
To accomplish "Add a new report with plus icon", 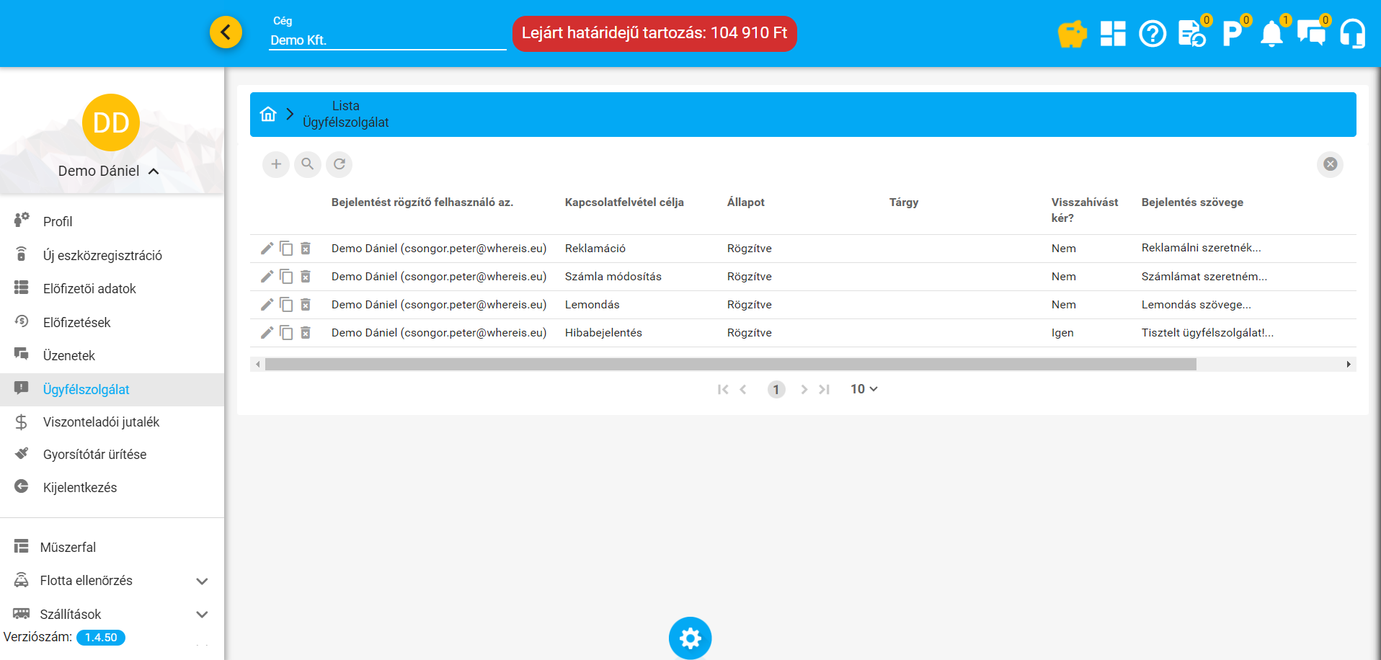I will coord(276,164).
